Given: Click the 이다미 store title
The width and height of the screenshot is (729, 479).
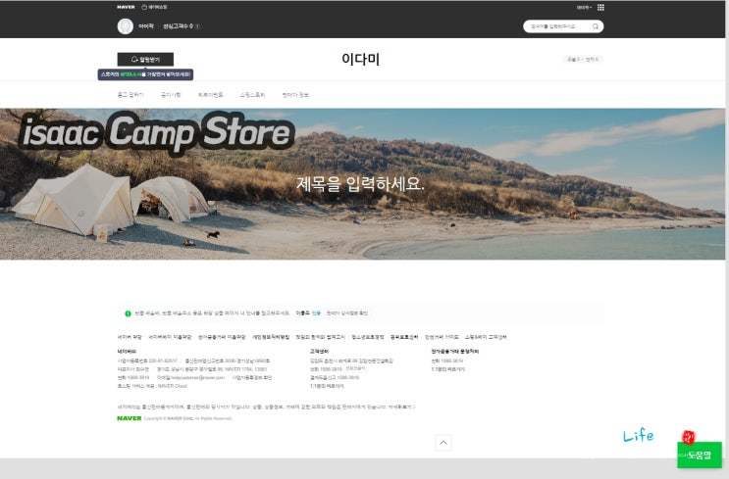Looking at the screenshot, I should (x=361, y=59).
